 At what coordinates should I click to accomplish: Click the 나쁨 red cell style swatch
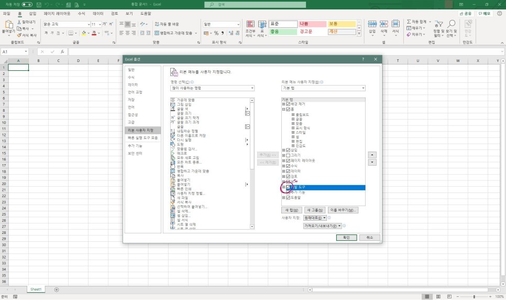click(312, 24)
